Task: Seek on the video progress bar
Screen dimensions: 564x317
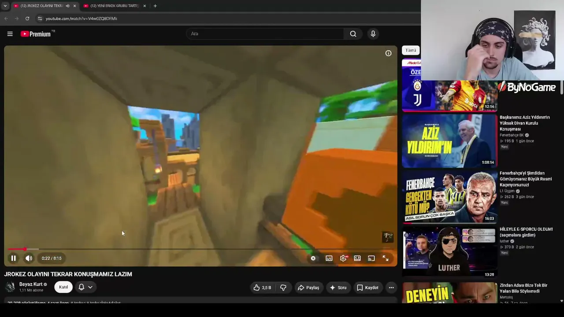Action: 200,249
